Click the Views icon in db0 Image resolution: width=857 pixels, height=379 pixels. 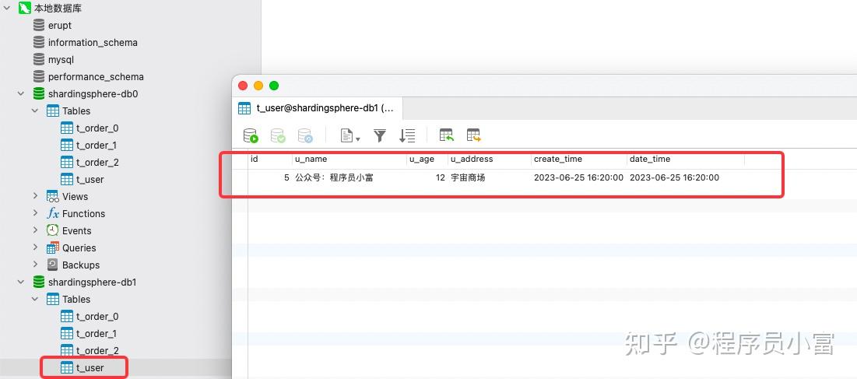click(x=52, y=196)
